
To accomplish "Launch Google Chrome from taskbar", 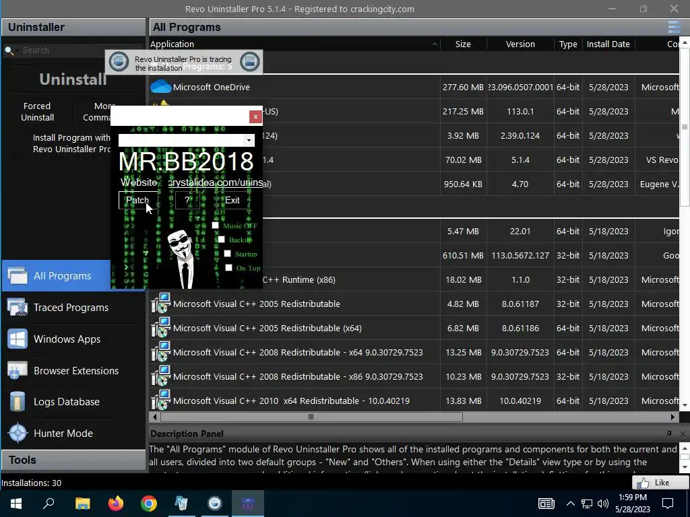I will pos(149,504).
